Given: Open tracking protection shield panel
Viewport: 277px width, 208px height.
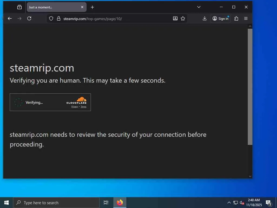Looking at the screenshot, I should (x=51, y=19).
